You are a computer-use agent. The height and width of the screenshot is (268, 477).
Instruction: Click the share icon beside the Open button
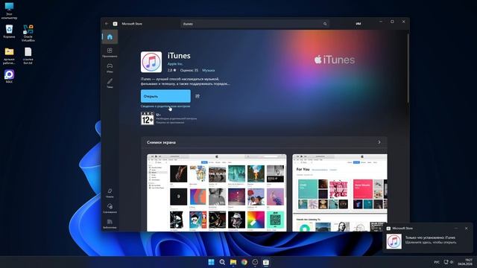(198, 96)
